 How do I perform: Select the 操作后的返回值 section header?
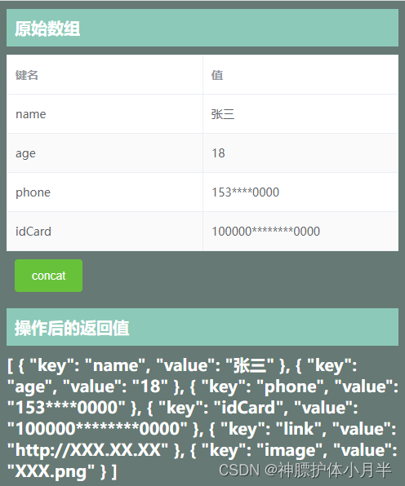coord(202,327)
